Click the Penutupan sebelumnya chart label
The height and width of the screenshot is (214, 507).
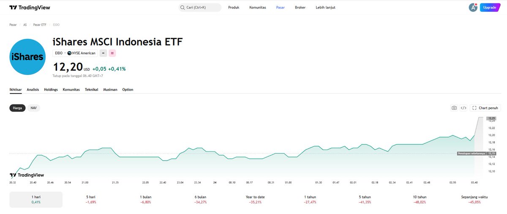[x=472, y=154]
